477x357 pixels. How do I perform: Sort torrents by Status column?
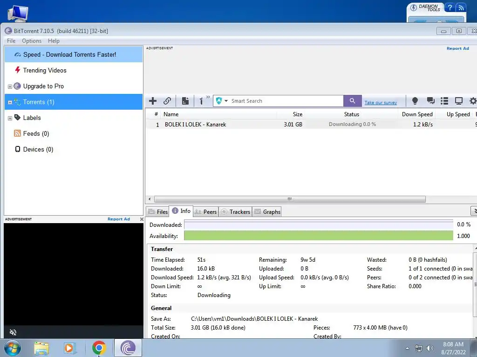click(351, 114)
